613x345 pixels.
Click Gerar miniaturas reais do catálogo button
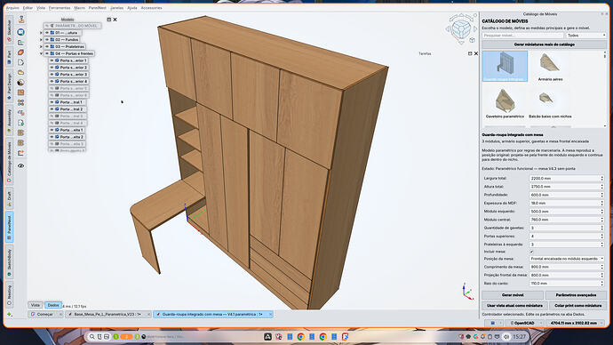[x=544, y=44]
